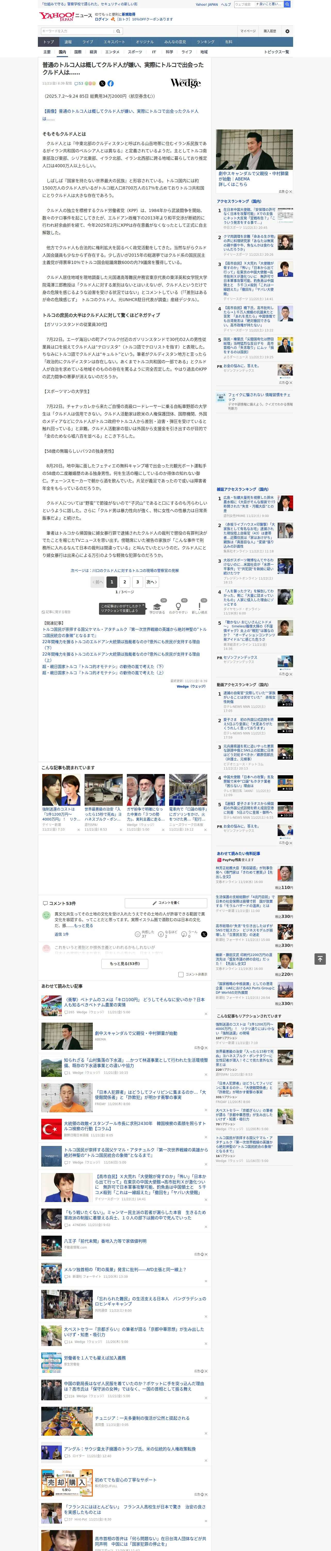This screenshot has height=1551, width=331.
Task: Click the search magnifier button beside keyword field
Action: (x=118, y=31)
